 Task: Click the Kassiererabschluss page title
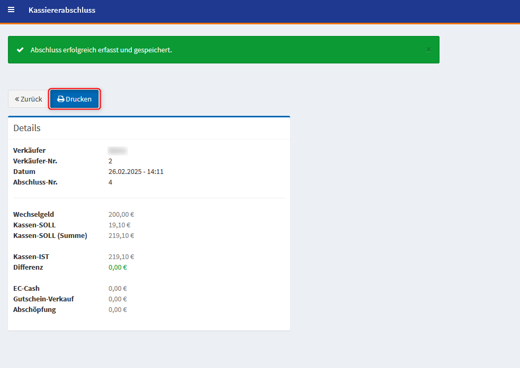click(62, 10)
